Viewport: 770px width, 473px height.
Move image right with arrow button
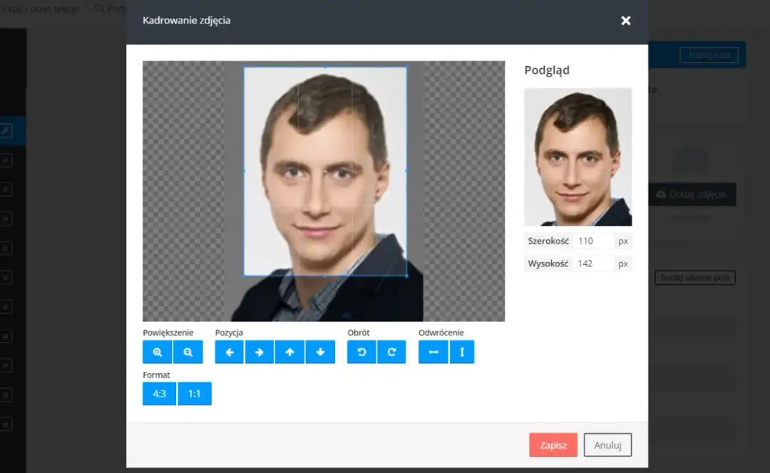(x=260, y=352)
